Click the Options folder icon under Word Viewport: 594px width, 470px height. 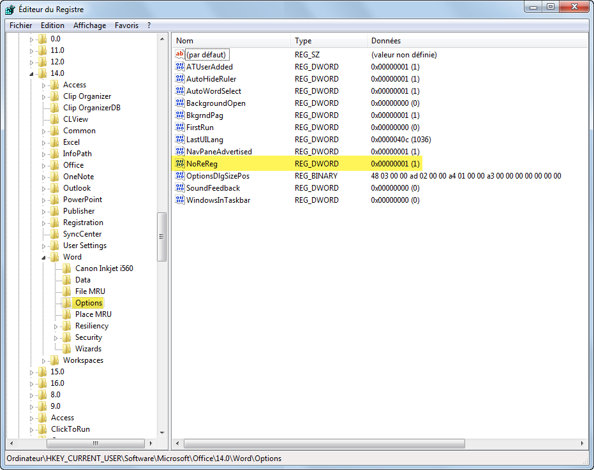tap(66, 303)
